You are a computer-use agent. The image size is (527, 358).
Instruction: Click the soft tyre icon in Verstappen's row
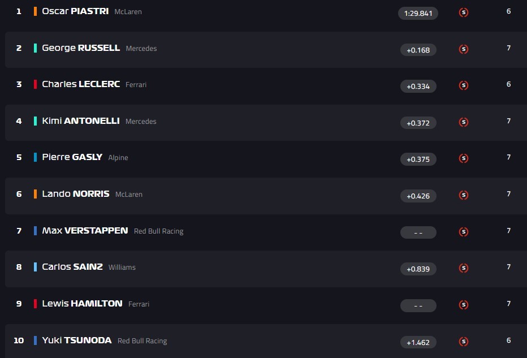pyautogui.click(x=464, y=231)
